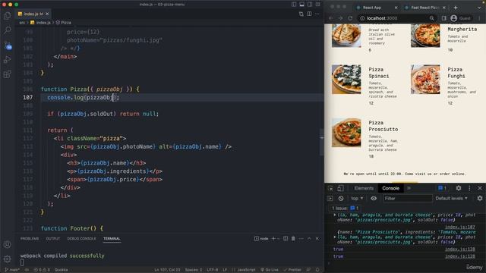This screenshot has height=273, width=486.
Task: Toggle the primary side bar layout icon
Action: 294,5
